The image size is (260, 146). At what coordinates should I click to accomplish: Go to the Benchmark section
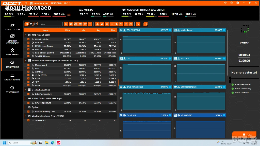[12, 52]
